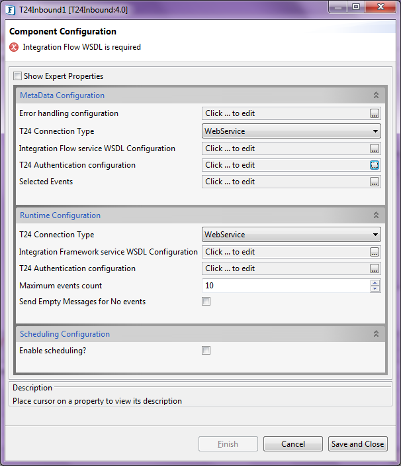
Task: Collapse the Runtime Configuration section
Action: (376, 215)
